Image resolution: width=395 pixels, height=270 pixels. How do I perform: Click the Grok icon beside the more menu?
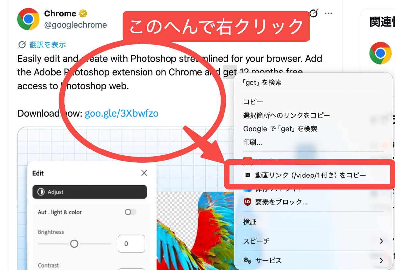[314, 13]
